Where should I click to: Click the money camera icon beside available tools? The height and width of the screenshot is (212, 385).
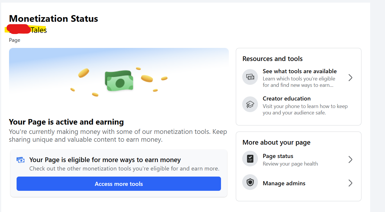pyautogui.click(x=250, y=77)
